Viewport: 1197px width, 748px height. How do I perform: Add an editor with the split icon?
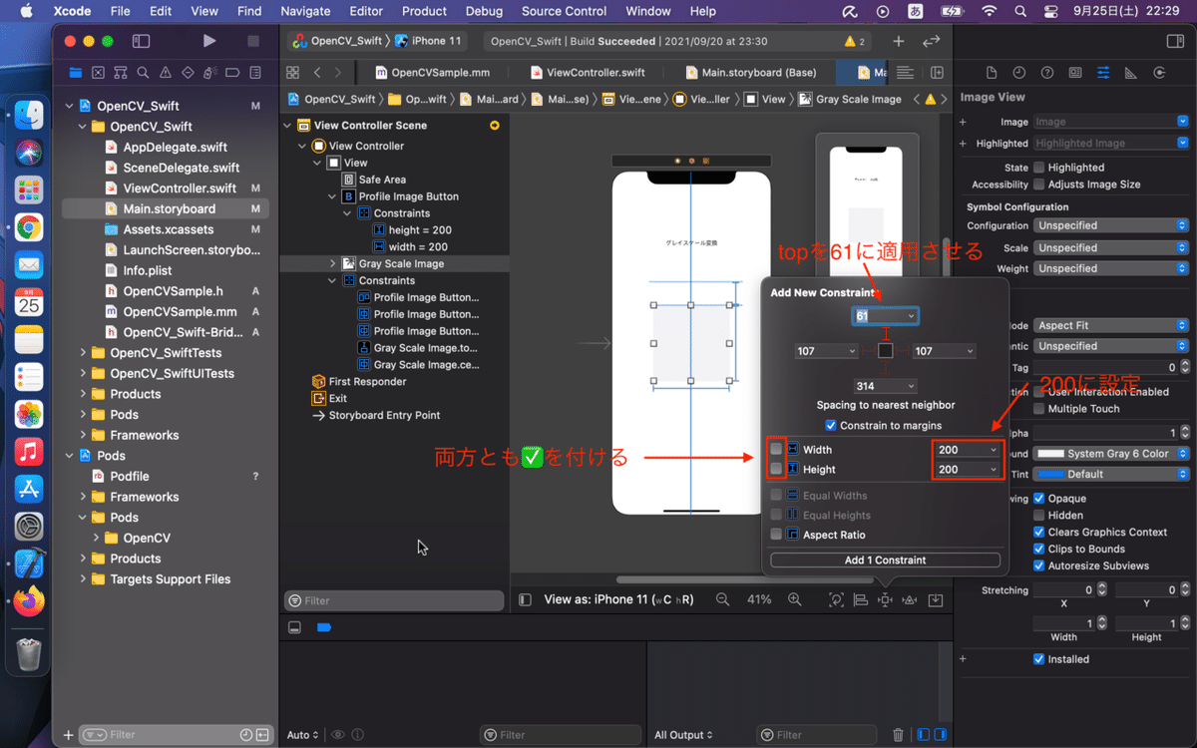[x=937, y=73]
